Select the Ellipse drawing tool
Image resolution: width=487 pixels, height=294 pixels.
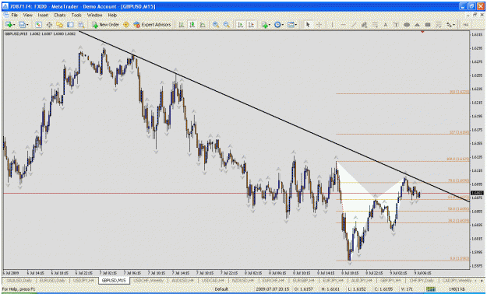pyautogui.click(x=407, y=25)
